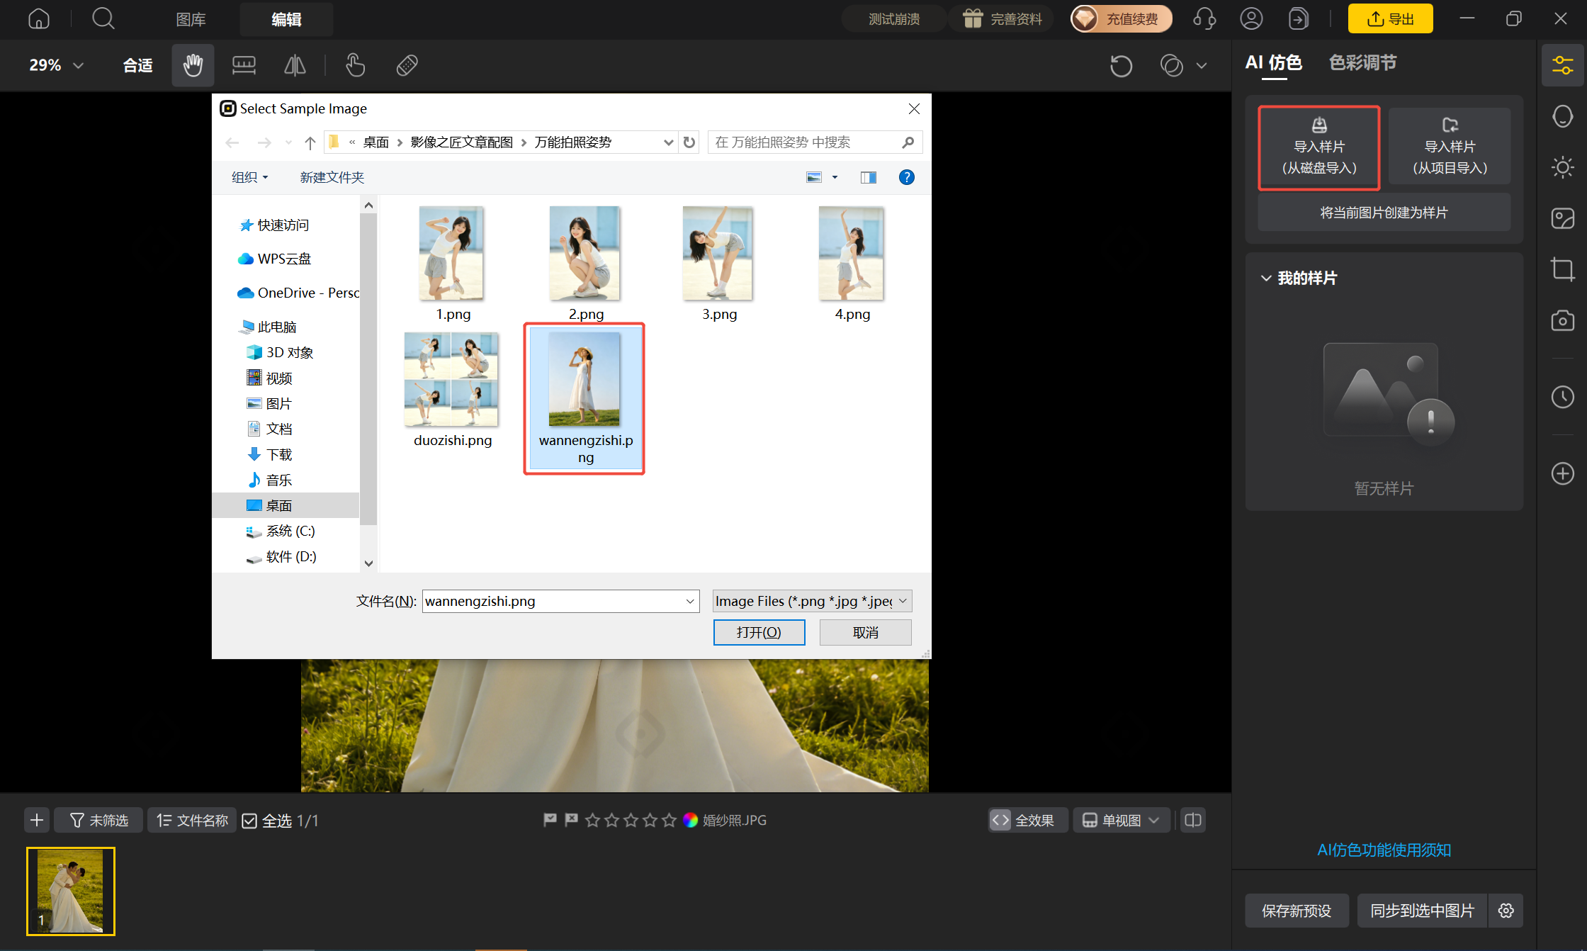Select the AI 仿色 tab

coord(1273,63)
